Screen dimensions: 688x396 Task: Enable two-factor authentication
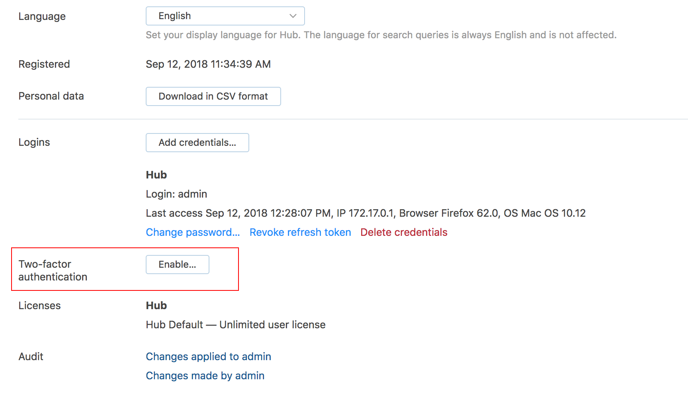177,265
